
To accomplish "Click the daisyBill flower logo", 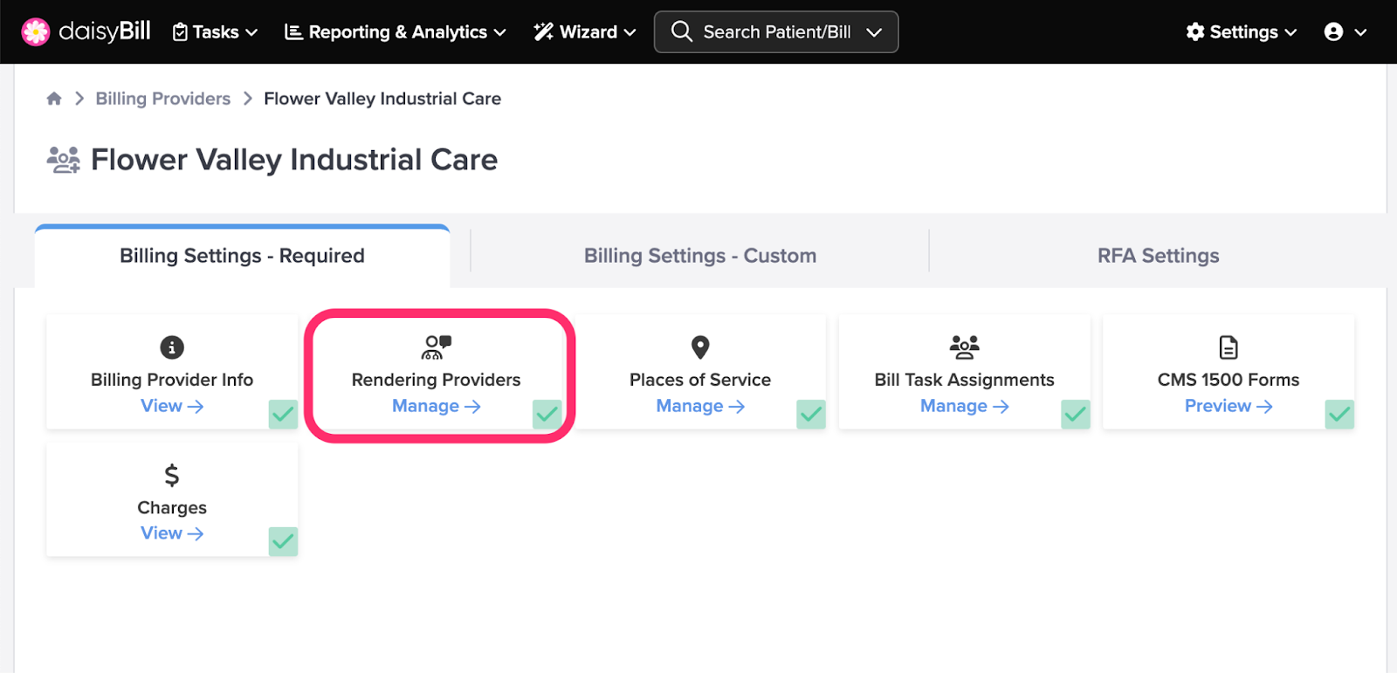I will point(36,32).
